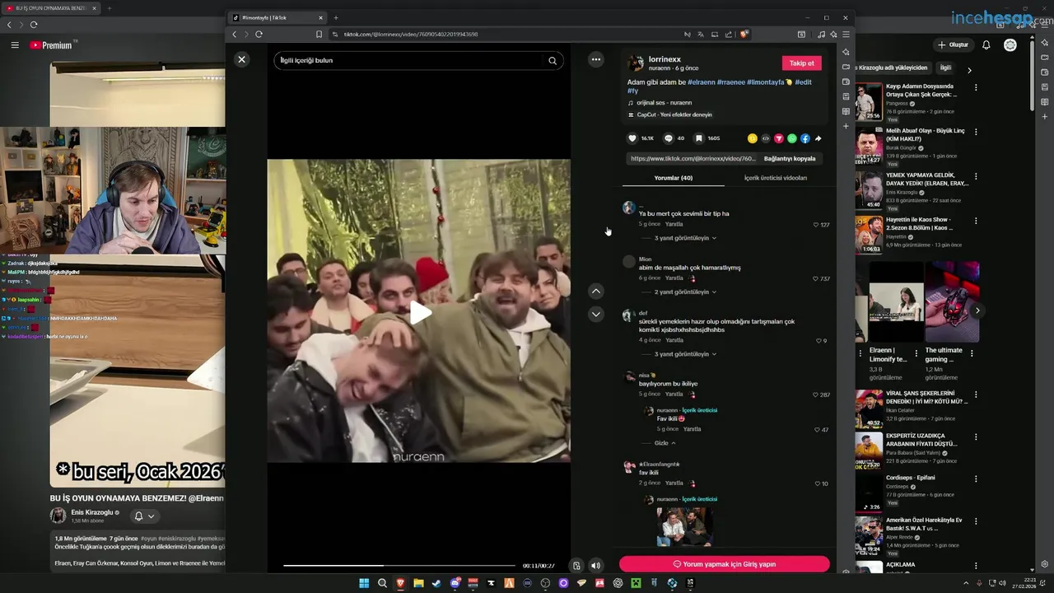Open the channel notification bell dropdown for Enis Kirazoglu
The width and height of the screenshot is (1054, 593).
144,516
